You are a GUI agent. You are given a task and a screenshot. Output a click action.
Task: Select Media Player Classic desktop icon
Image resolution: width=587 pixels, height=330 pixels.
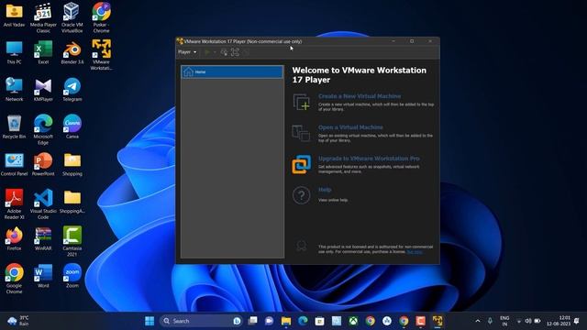click(43, 17)
